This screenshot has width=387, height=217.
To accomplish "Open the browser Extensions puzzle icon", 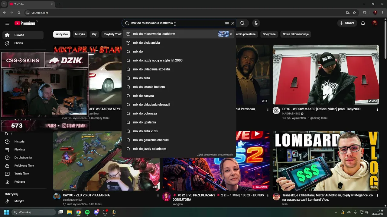I will click(x=364, y=13).
